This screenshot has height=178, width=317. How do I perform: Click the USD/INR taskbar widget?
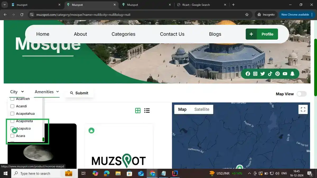coord(226,174)
